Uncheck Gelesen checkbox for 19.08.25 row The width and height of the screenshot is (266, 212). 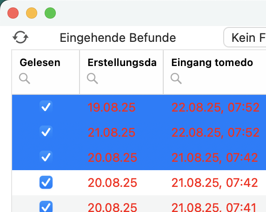(x=46, y=107)
